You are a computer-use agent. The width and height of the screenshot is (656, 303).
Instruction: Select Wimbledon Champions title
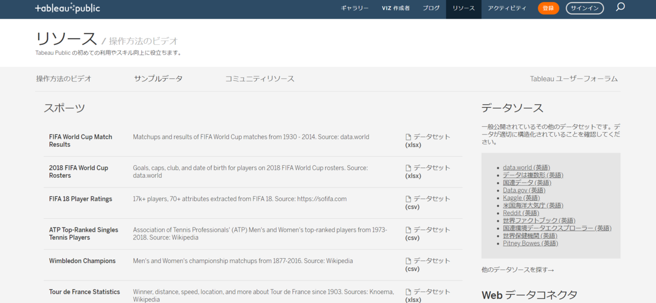(x=83, y=261)
